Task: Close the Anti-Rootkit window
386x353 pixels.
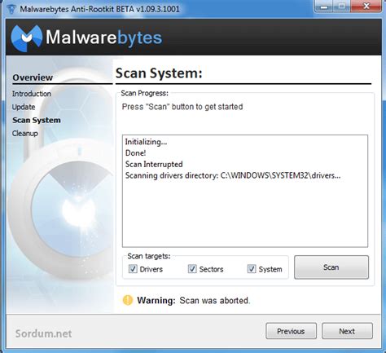Action: [x=366, y=6]
